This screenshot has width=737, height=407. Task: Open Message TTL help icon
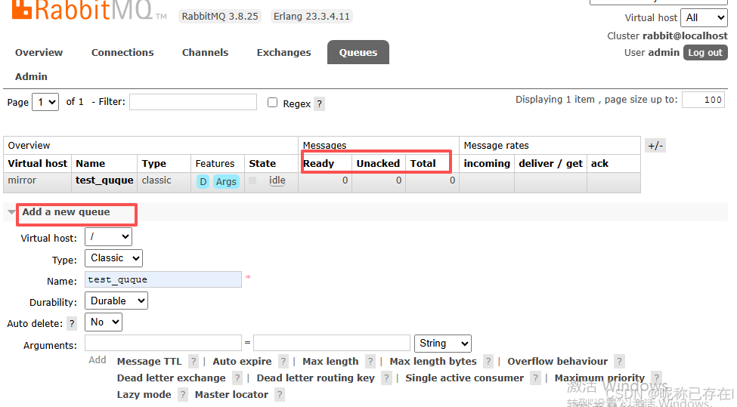pyautogui.click(x=193, y=362)
